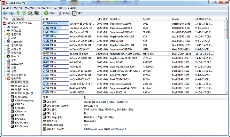Open the 보기(V) menu

pos(18,8)
